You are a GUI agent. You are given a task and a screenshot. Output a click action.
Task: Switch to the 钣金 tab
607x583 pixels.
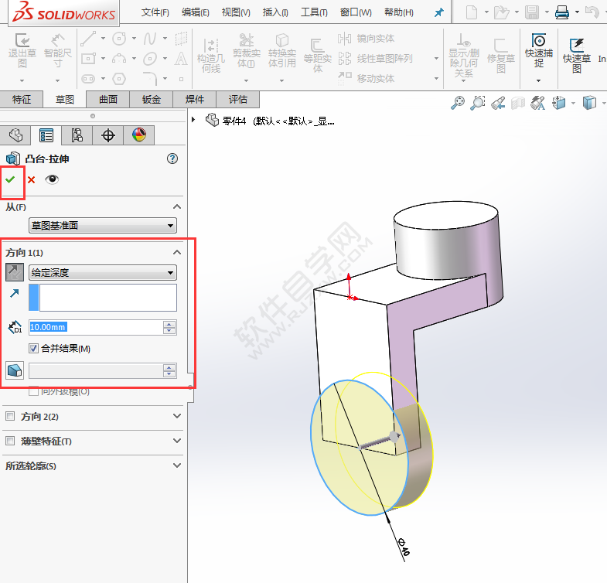pyautogui.click(x=152, y=100)
